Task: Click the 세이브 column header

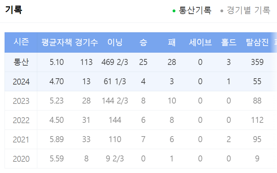Action: point(200,42)
